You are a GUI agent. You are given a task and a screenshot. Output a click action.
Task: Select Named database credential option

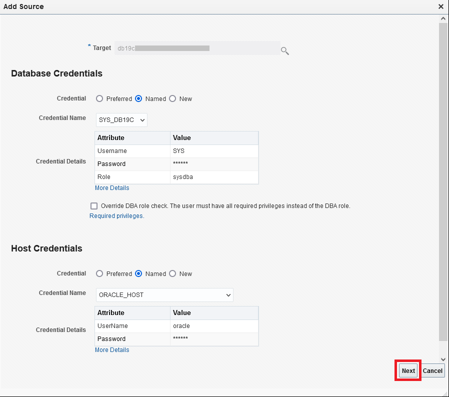pos(138,99)
